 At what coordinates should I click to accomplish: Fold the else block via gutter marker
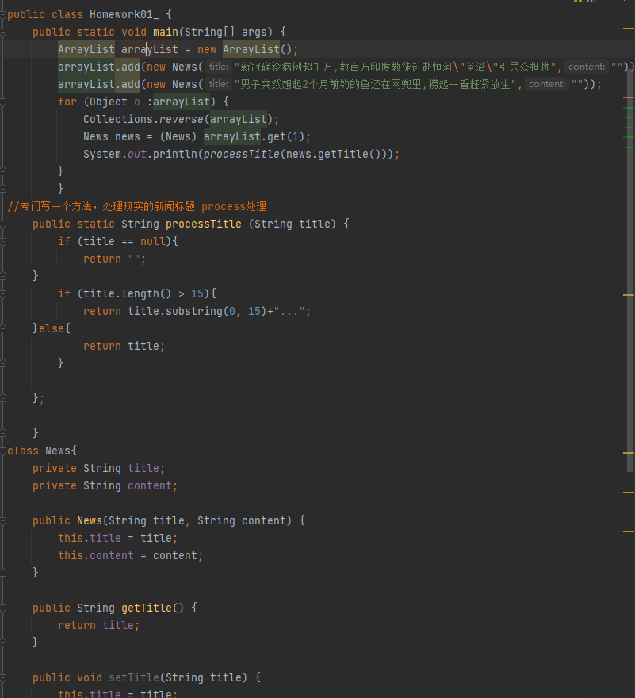(3, 329)
